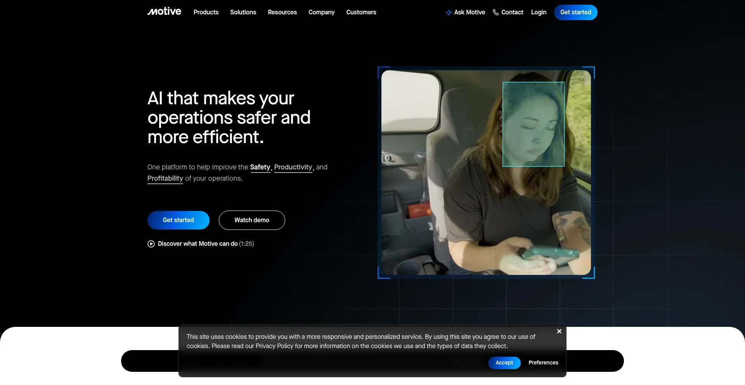
Task: Expand the Solutions menu
Action: click(x=243, y=12)
